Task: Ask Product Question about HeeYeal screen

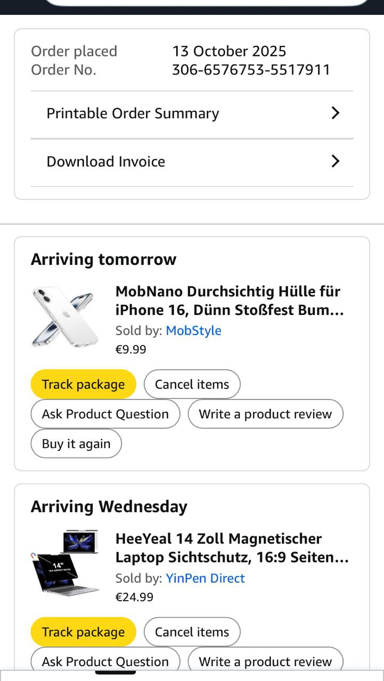Action: (105, 661)
